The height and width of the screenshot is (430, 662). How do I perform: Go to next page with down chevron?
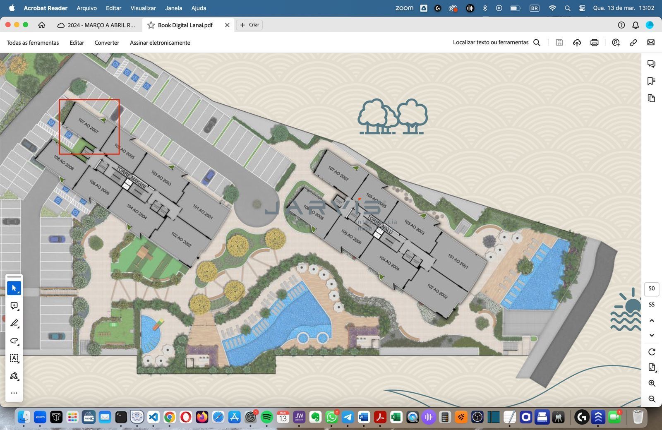(x=652, y=335)
